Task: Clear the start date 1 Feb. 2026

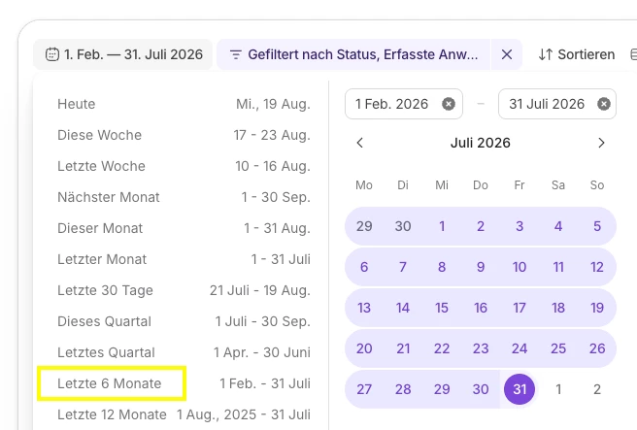Action: coord(448,104)
